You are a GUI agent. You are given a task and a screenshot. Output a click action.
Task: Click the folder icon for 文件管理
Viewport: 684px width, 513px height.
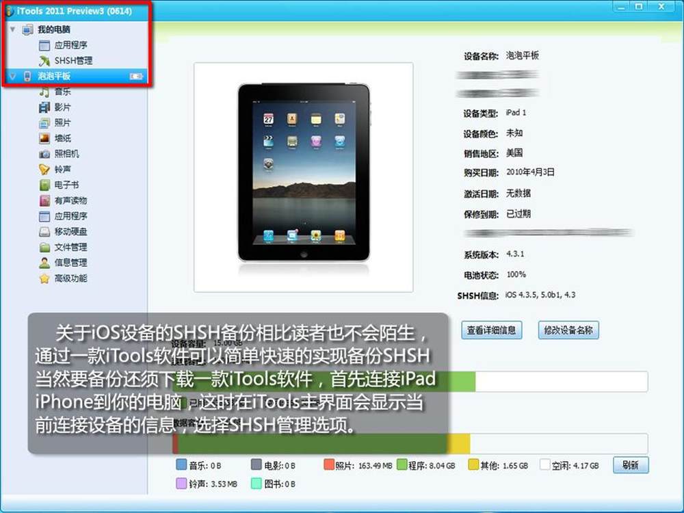pyautogui.click(x=44, y=248)
